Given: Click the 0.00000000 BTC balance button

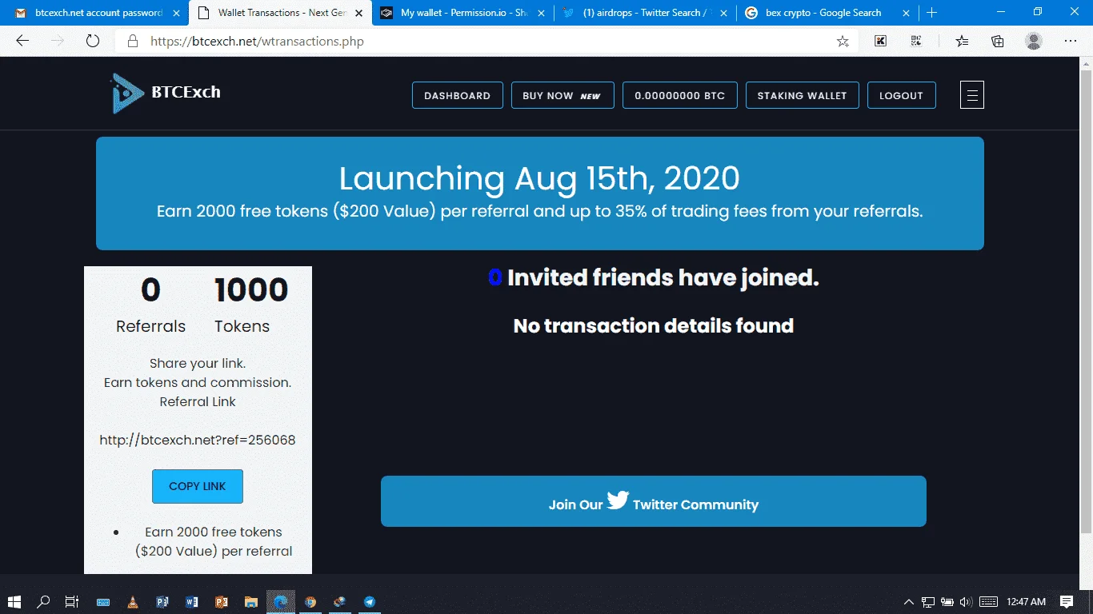Looking at the screenshot, I should pos(680,95).
